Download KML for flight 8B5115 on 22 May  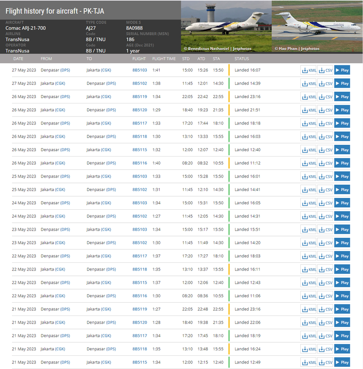[x=309, y=283]
